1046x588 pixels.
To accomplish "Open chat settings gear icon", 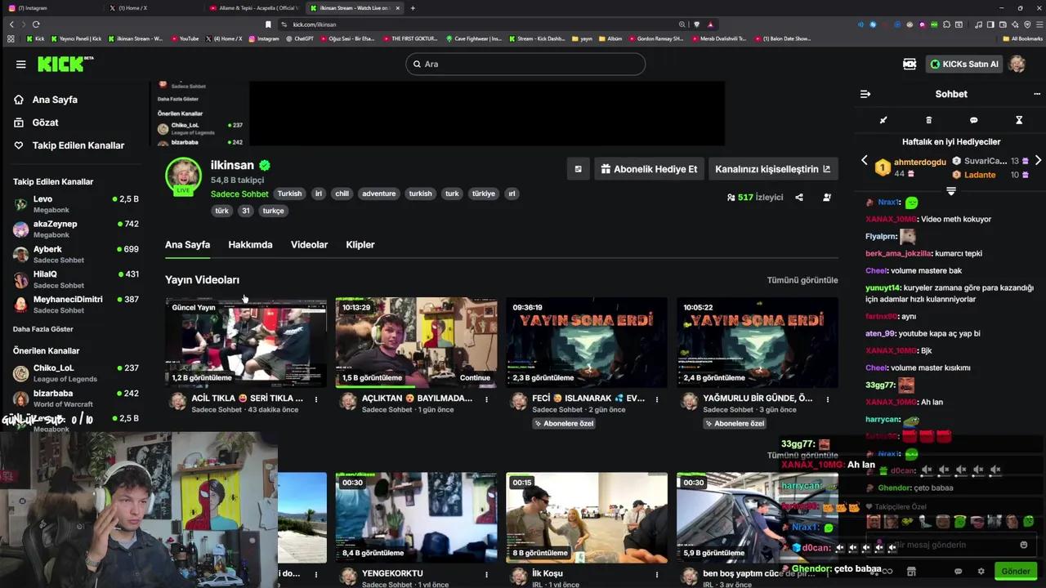I will [981, 571].
